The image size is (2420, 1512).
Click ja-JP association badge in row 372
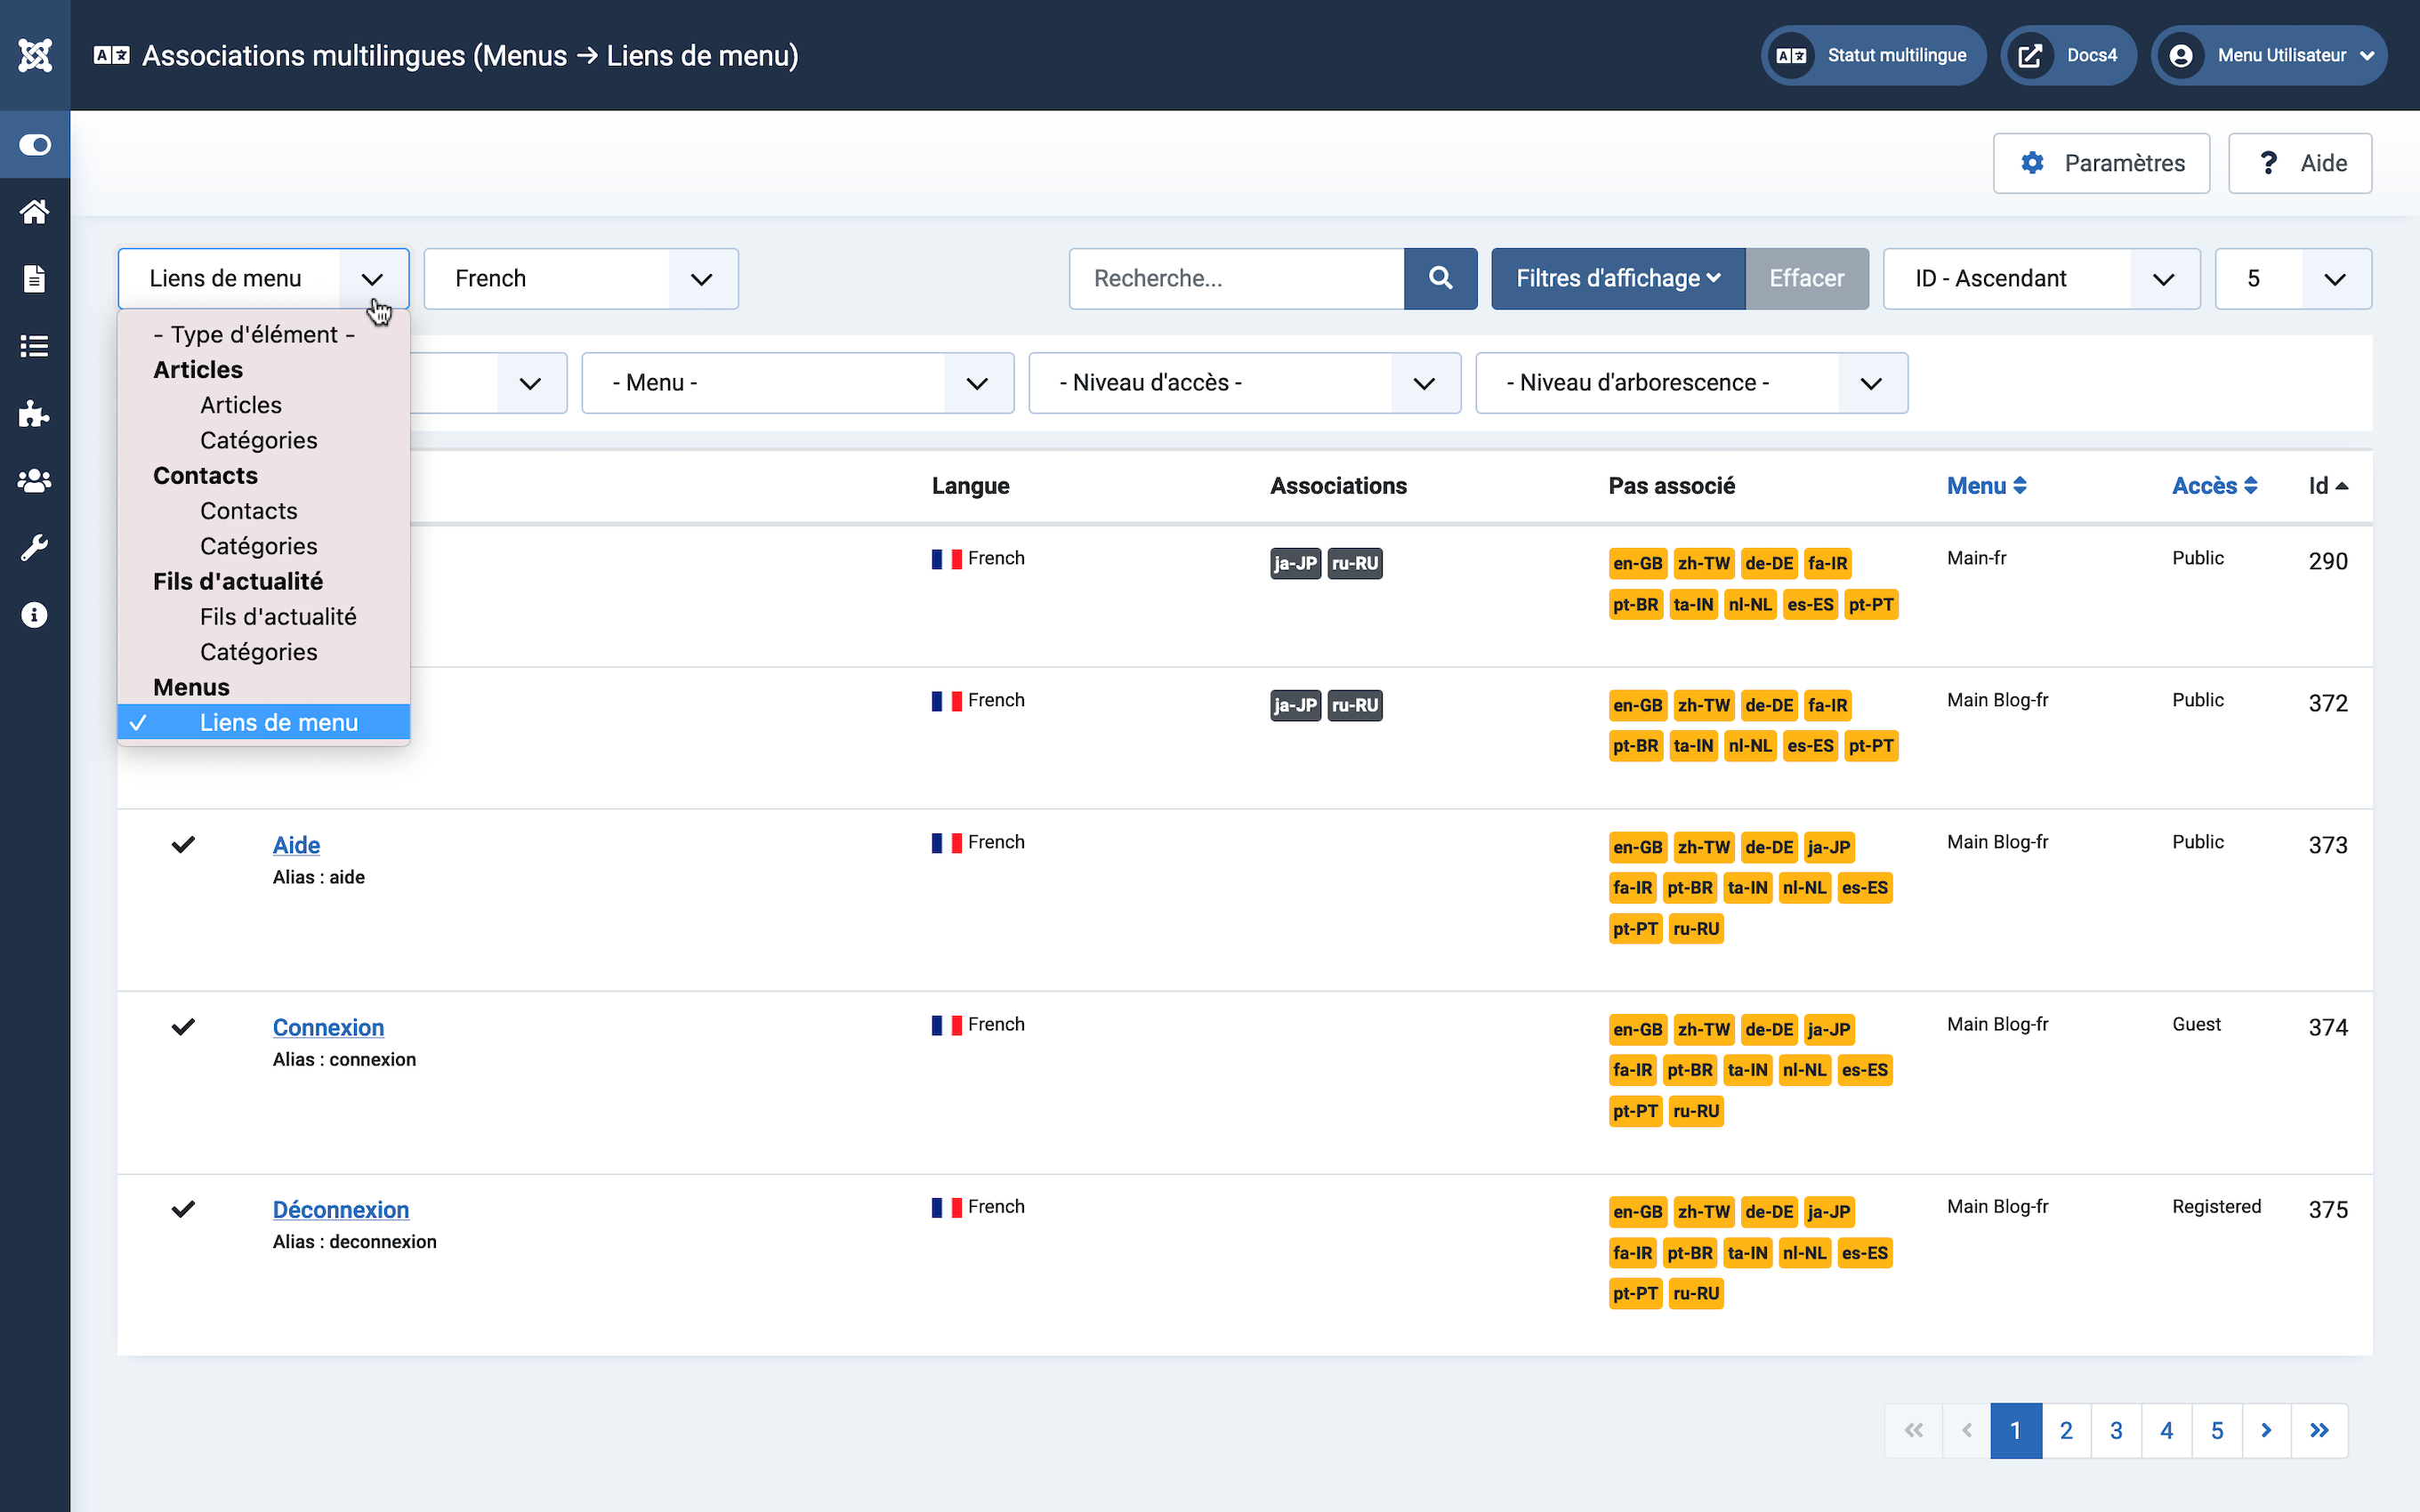[1295, 705]
